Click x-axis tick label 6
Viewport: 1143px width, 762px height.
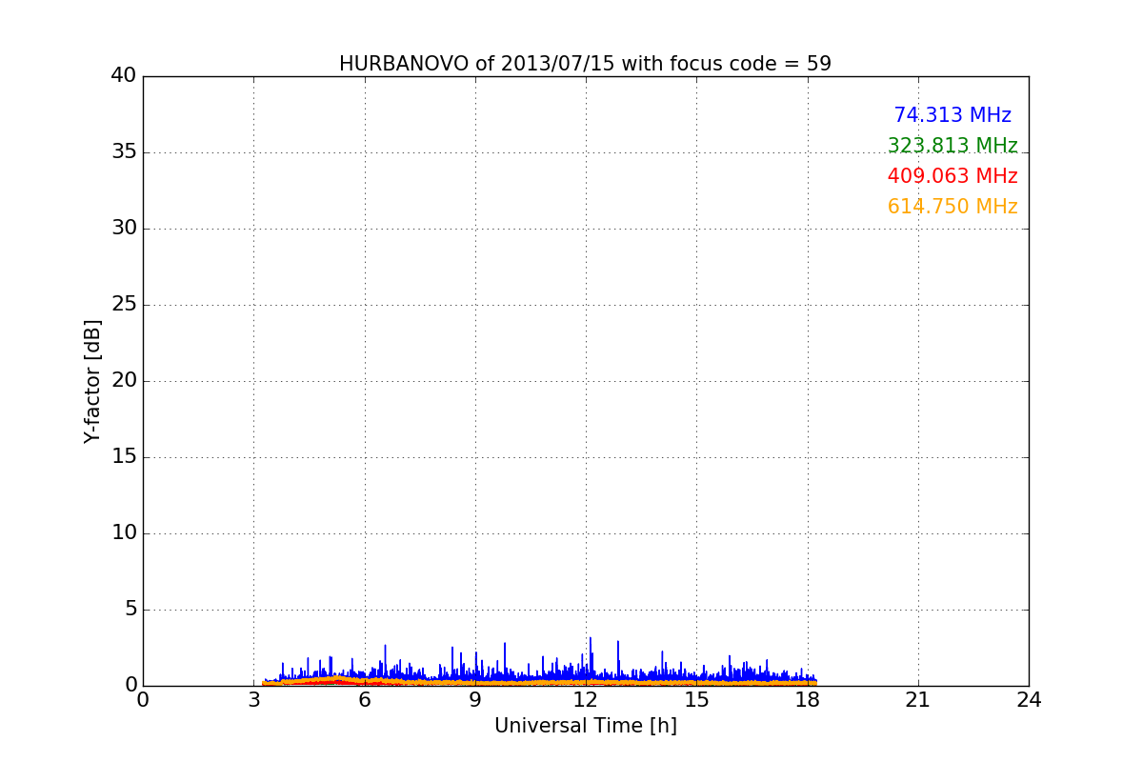coord(365,700)
